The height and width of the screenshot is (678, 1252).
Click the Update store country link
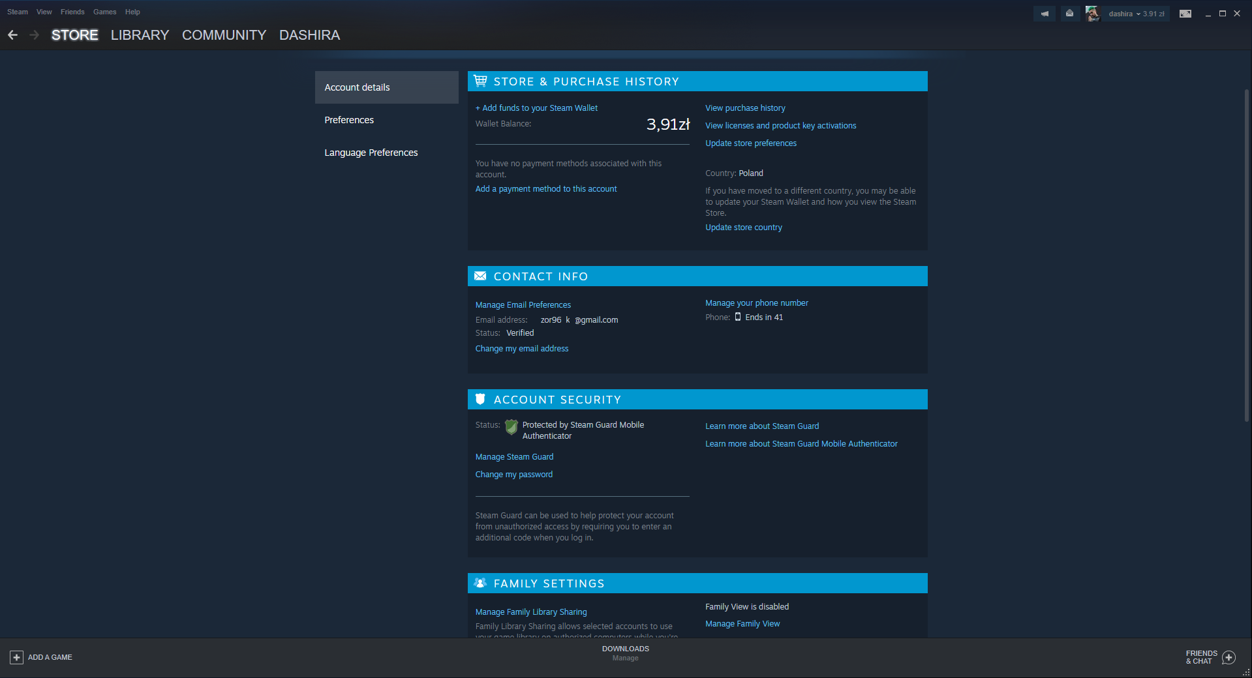744,228
